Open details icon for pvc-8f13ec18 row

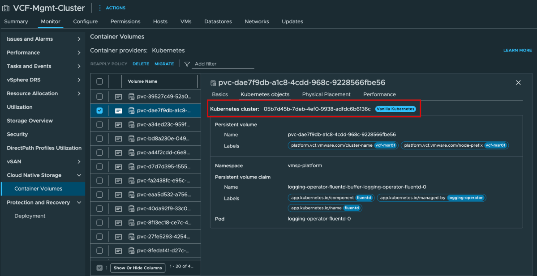(x=118, y=223)
